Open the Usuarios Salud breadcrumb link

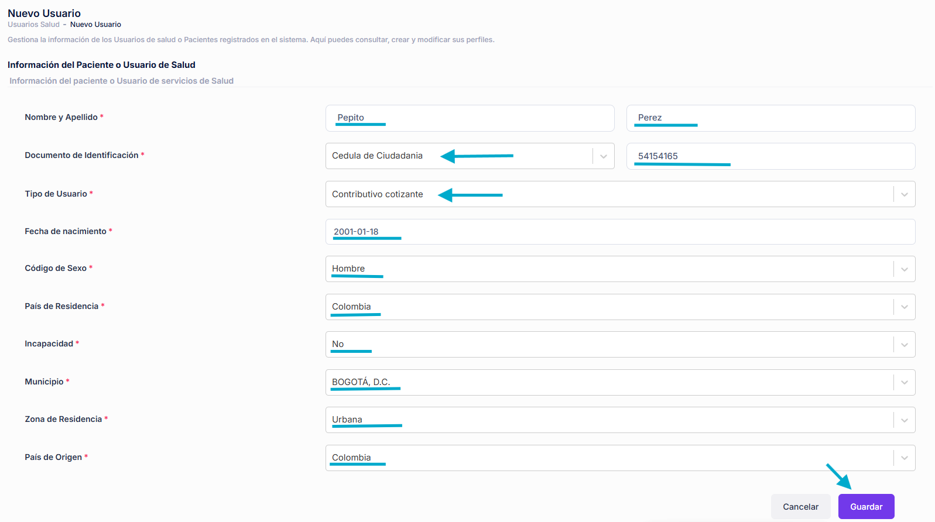click(x=33, y=25)
